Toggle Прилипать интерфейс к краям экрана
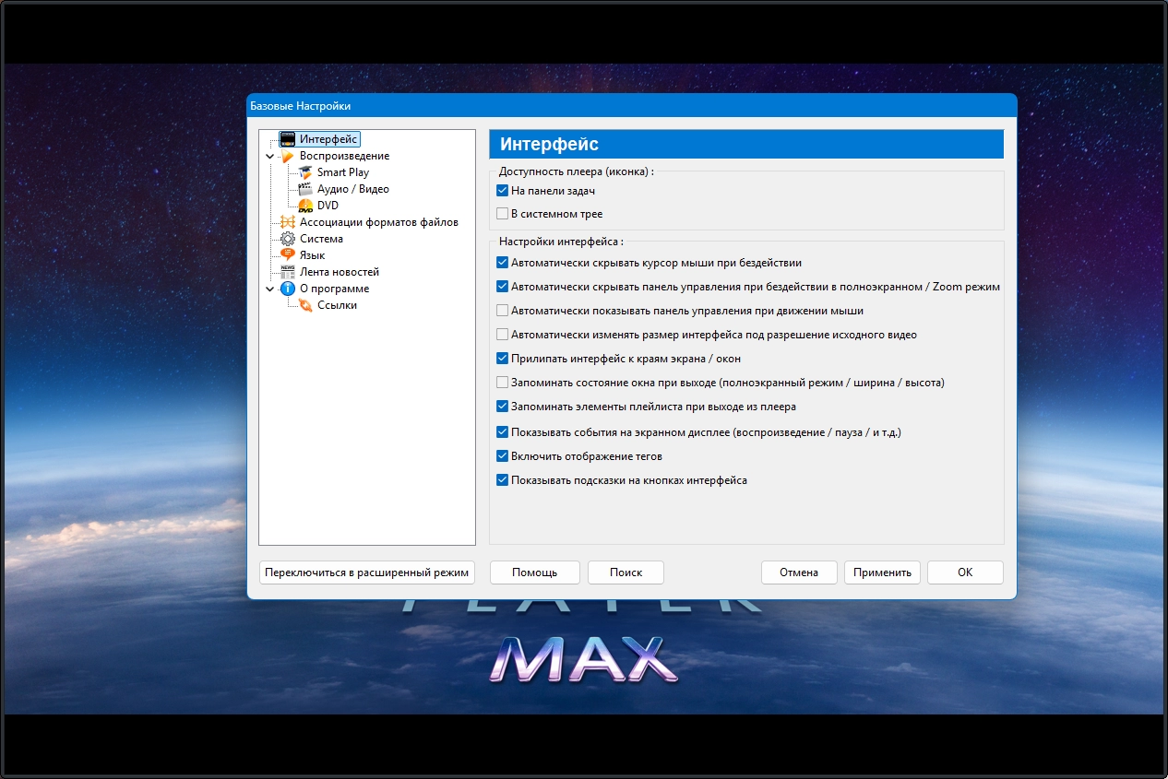Screen dimensions: 1168x779 point(503,359)
